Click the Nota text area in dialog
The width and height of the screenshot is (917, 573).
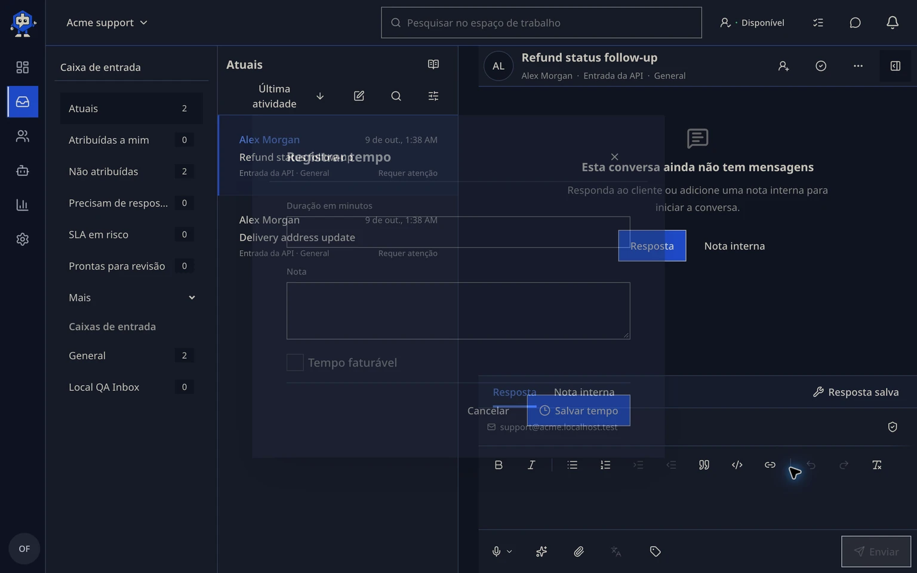458,311
